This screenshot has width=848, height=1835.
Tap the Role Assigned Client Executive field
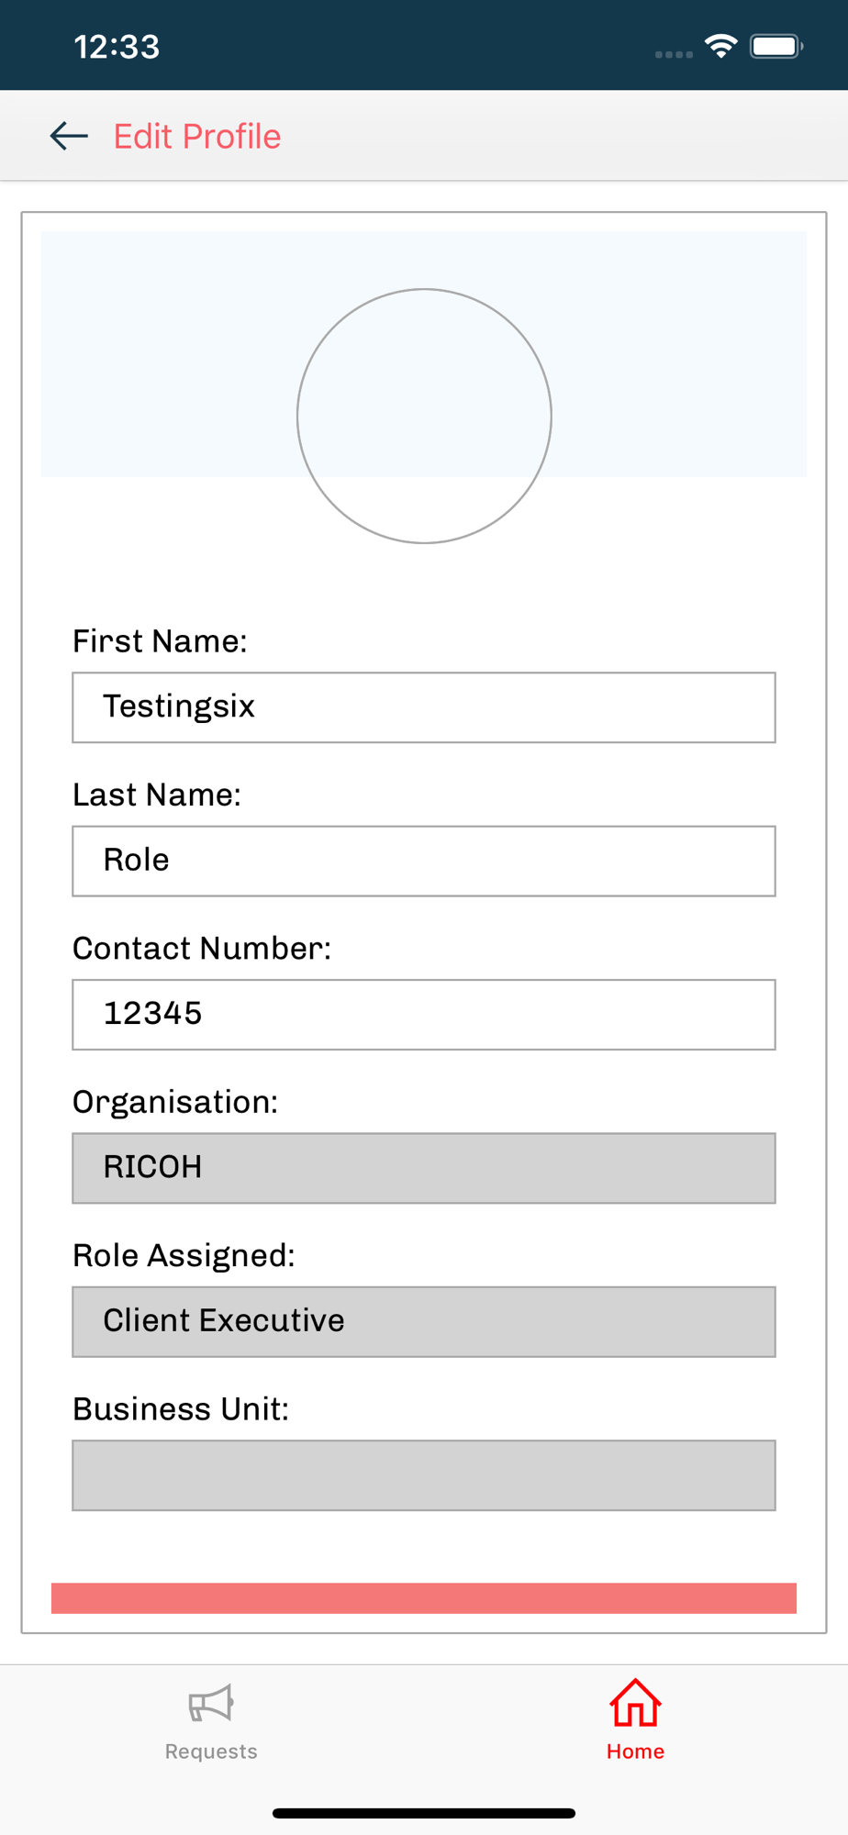[x=424, y=1321]
